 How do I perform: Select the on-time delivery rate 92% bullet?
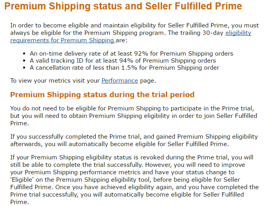tap(131, 54)
